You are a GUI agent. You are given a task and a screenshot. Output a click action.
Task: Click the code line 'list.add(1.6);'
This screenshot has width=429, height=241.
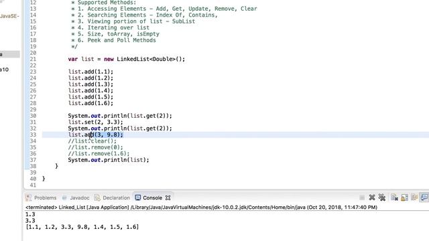point(90,103)
